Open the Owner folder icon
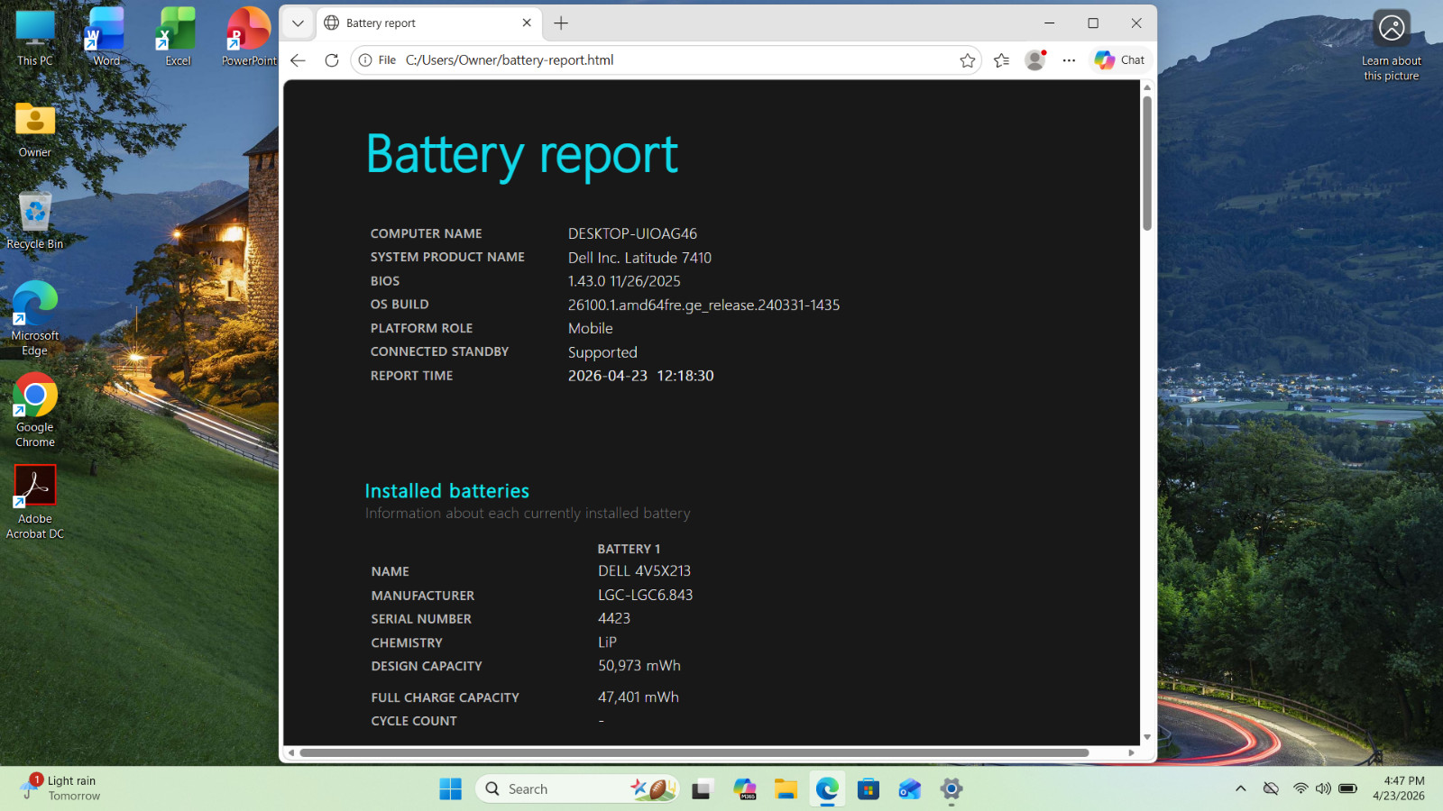Viewport: 1443px width, 811px height. point(35,130)
